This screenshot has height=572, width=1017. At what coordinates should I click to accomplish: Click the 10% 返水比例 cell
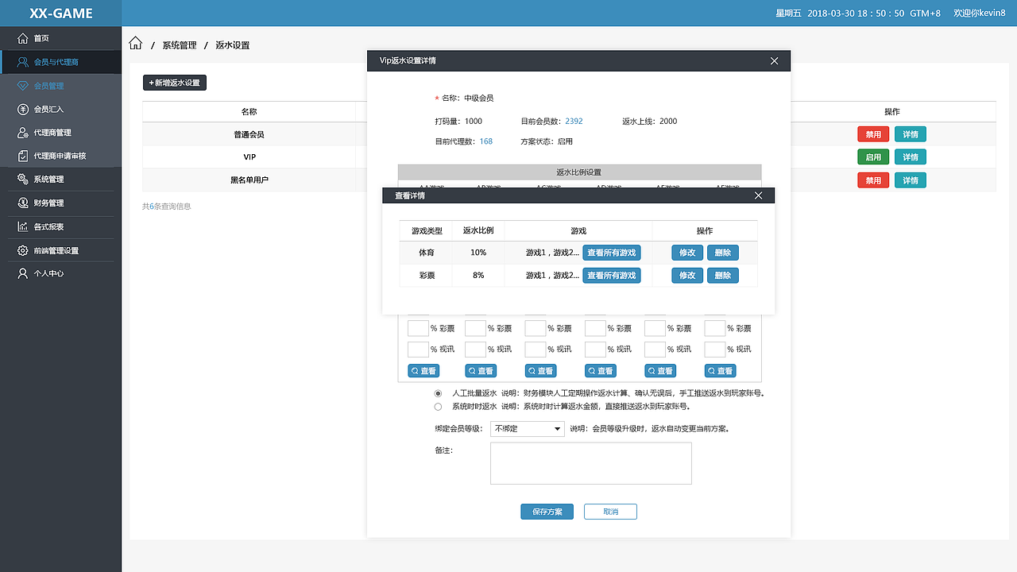[478, 253]
